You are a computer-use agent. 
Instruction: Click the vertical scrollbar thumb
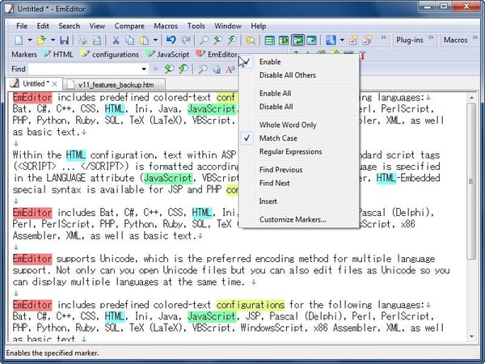pos(471,181)
